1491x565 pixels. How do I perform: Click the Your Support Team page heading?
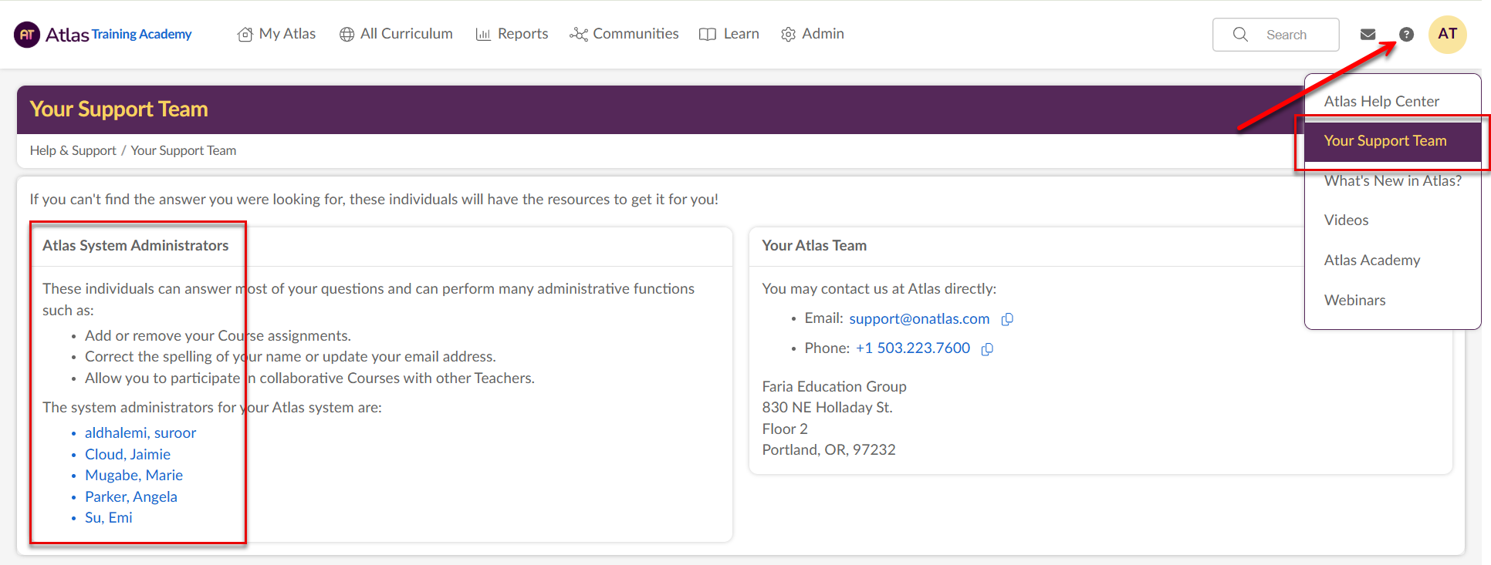pos(119,109)
